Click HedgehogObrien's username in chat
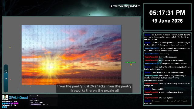This screenshot has height=109, width=194. click(x=152, y=76)
